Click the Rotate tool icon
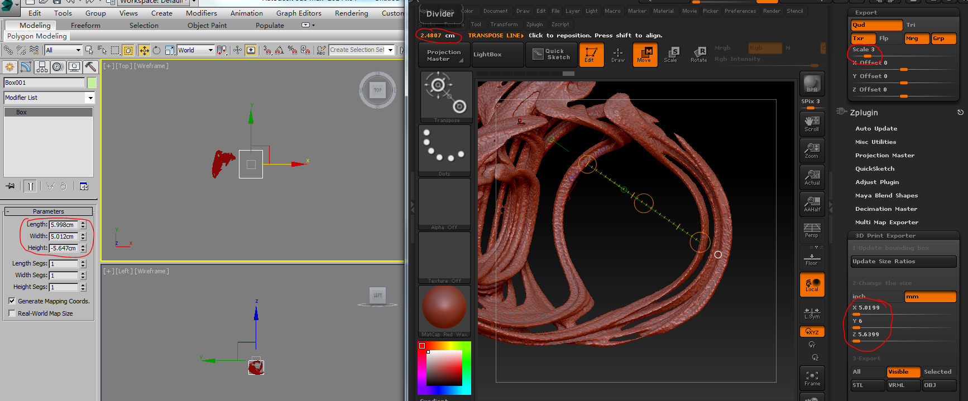968x401 pixels. [699, 55]
